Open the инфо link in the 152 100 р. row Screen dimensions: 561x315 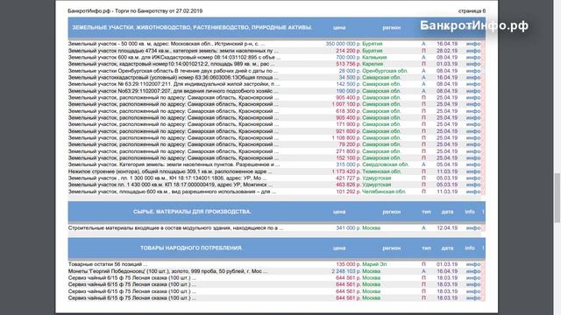[473, 157]
